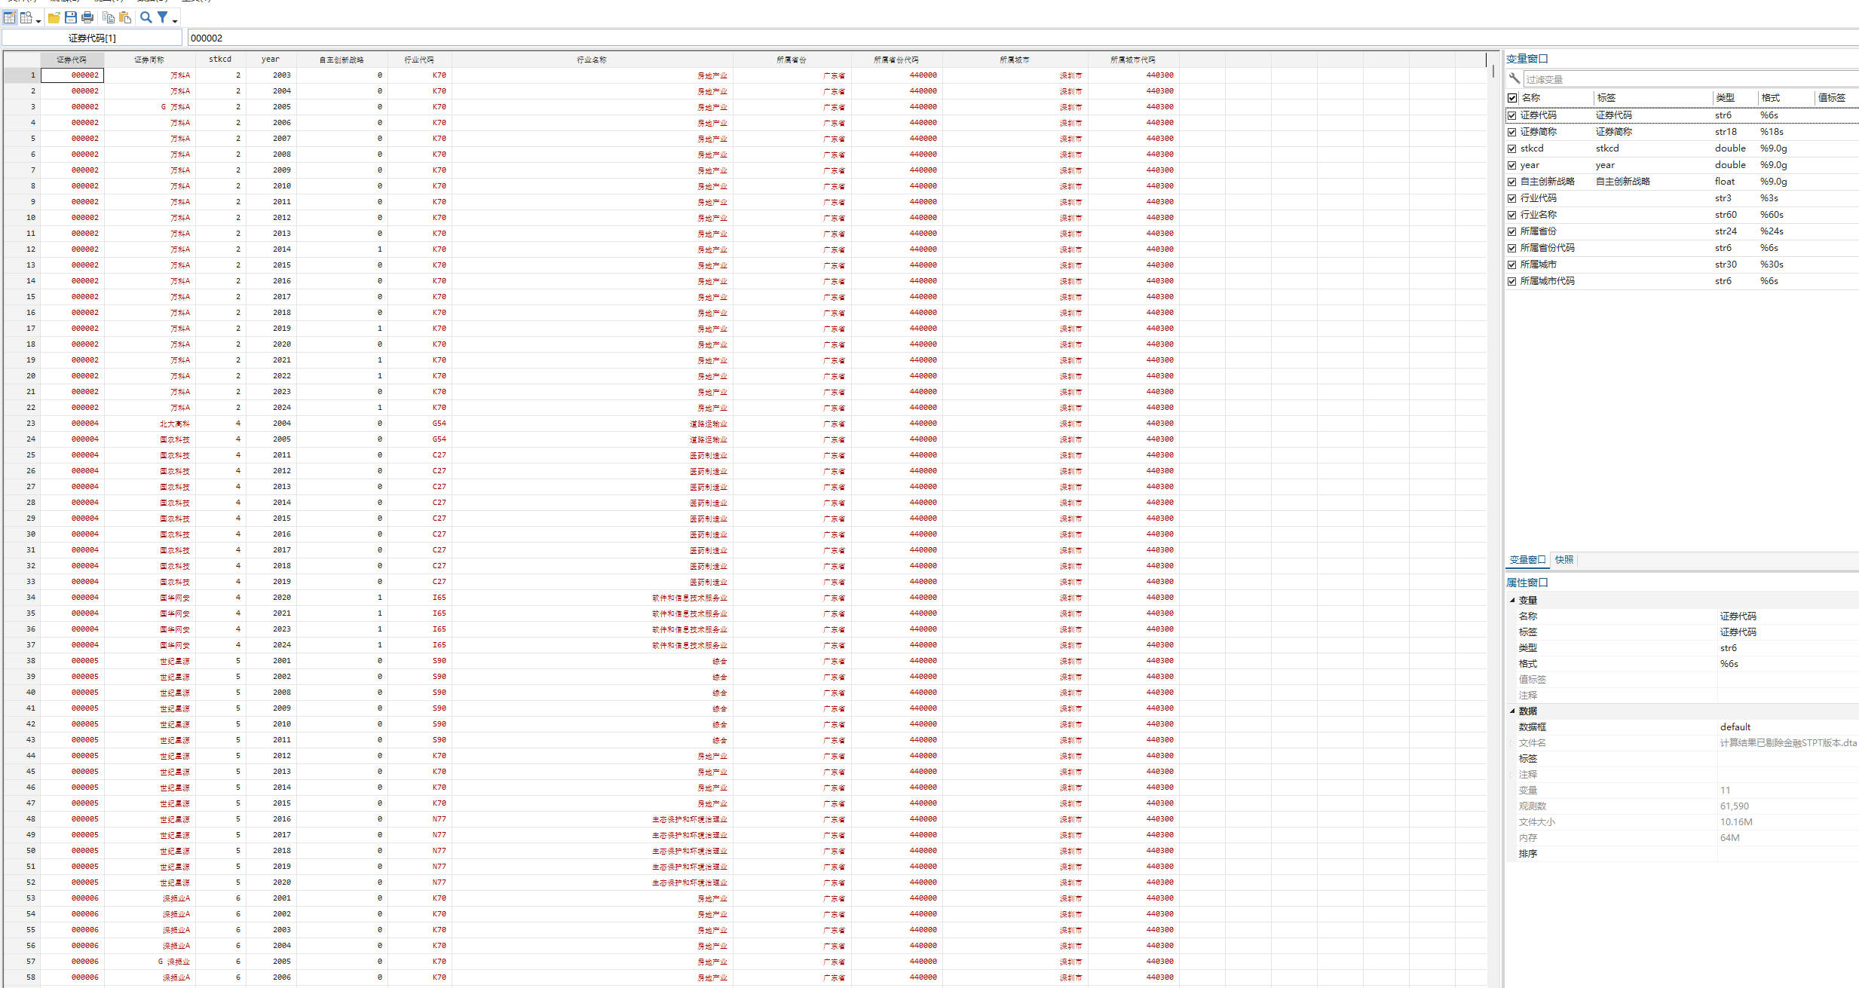Image resolution: width=1859 pixels, height=988 pixels.
Task: Collapse the 数据 section in properties
Action: pos(1512,711)
